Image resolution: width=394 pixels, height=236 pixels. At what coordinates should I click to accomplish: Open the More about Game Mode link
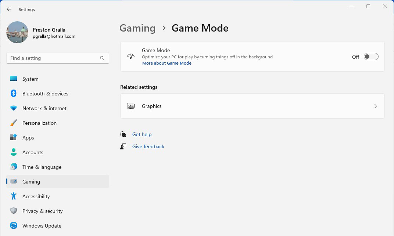(167, 63)
